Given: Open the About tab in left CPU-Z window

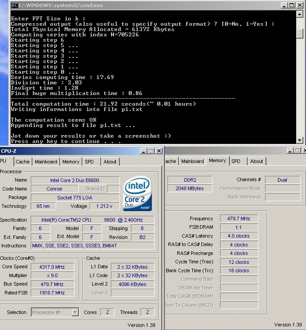Looking at the screenshot, I should 110,162.
